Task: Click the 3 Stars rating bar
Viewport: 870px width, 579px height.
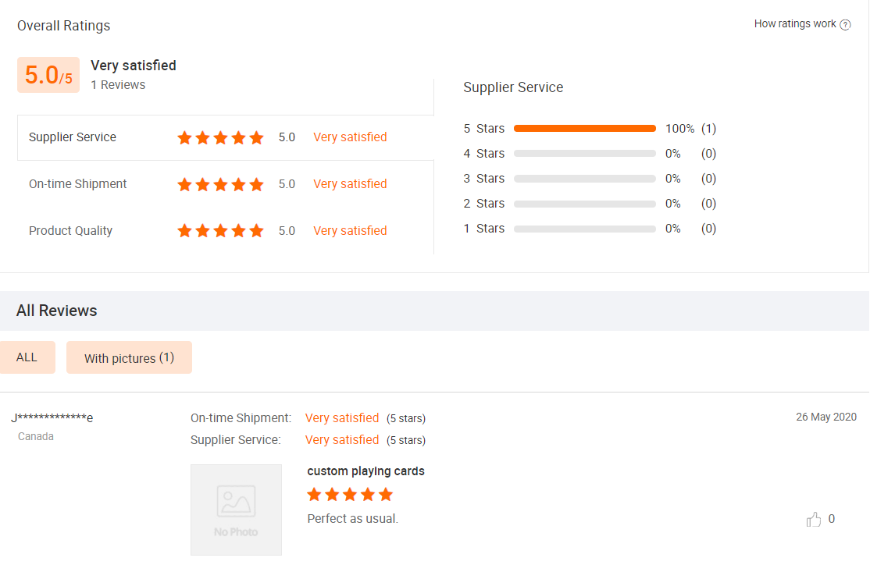Action: pos(584,179)
